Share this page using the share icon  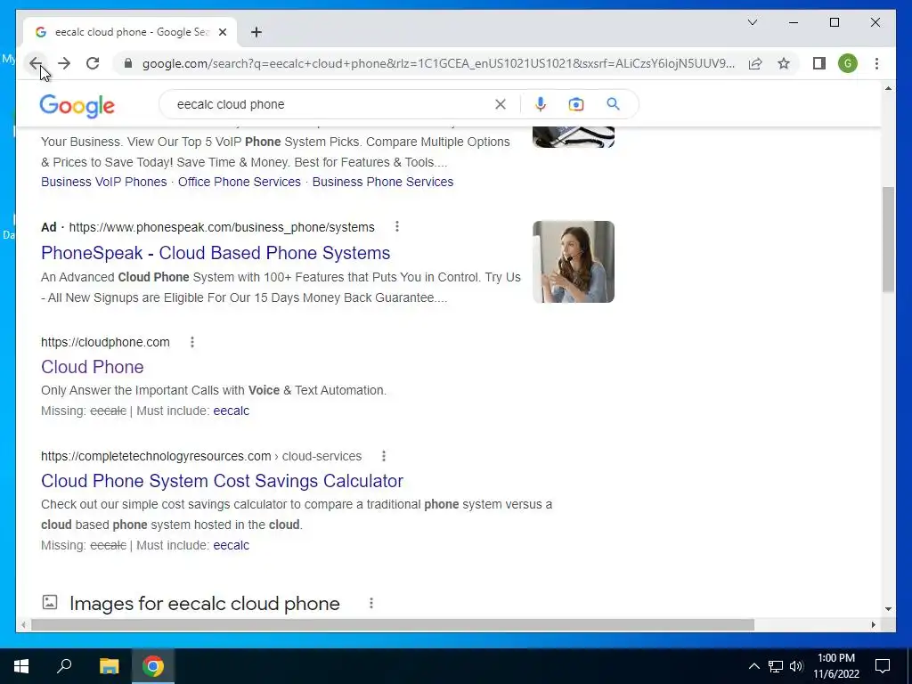tap(755, 63)
